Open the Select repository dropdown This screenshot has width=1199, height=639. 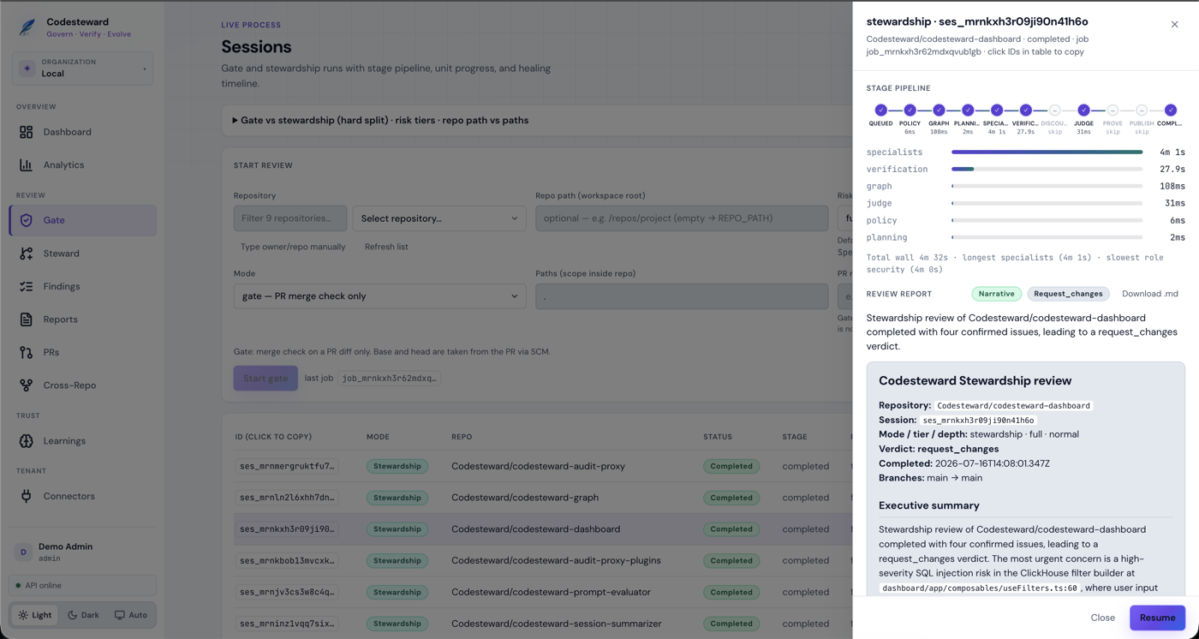point(439,218)
